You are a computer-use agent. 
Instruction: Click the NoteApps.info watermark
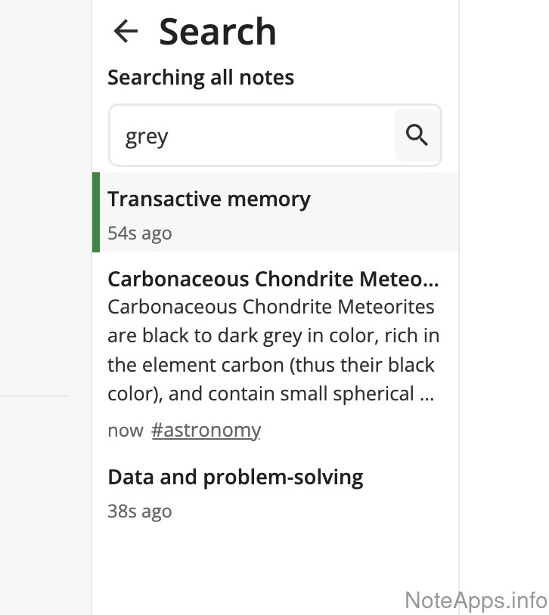coord(476,600)
